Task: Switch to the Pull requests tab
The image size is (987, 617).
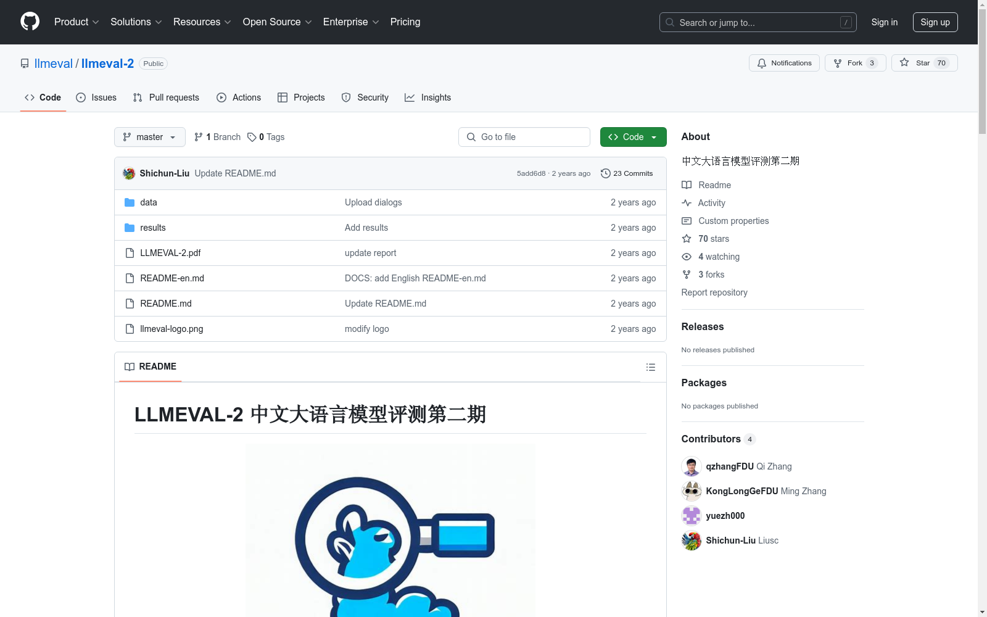Action: click(166, 97)
